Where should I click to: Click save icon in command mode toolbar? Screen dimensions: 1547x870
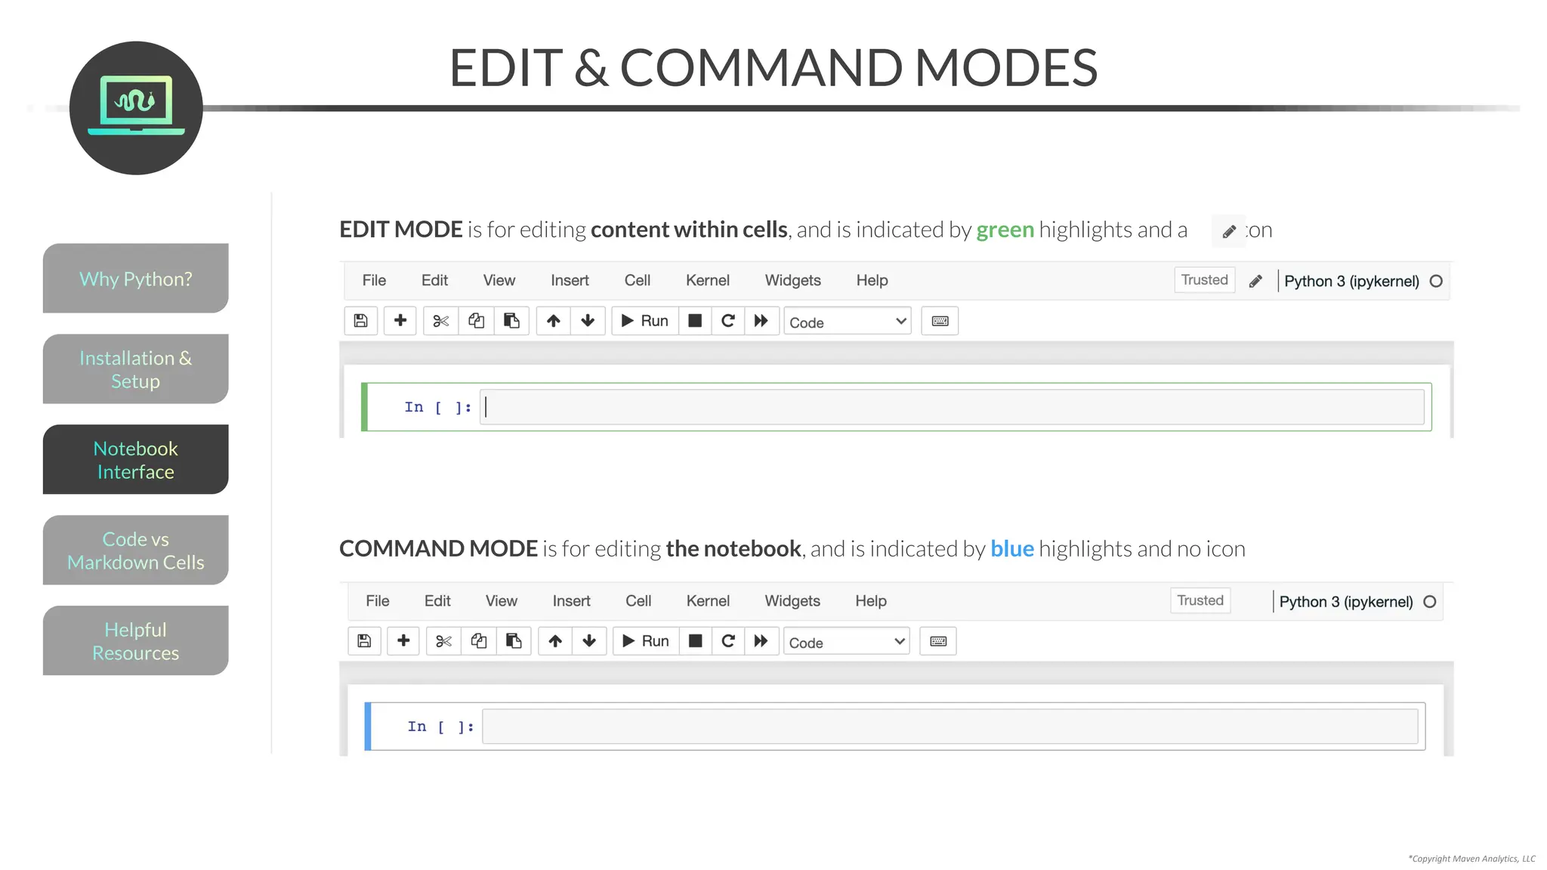[x=364, y=641]
